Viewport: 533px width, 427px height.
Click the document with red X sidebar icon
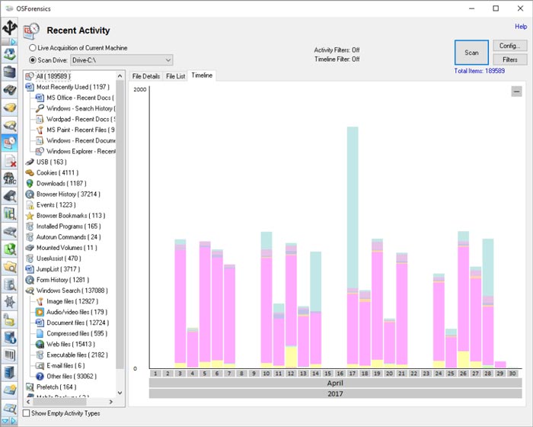click(x=10, y=161)
